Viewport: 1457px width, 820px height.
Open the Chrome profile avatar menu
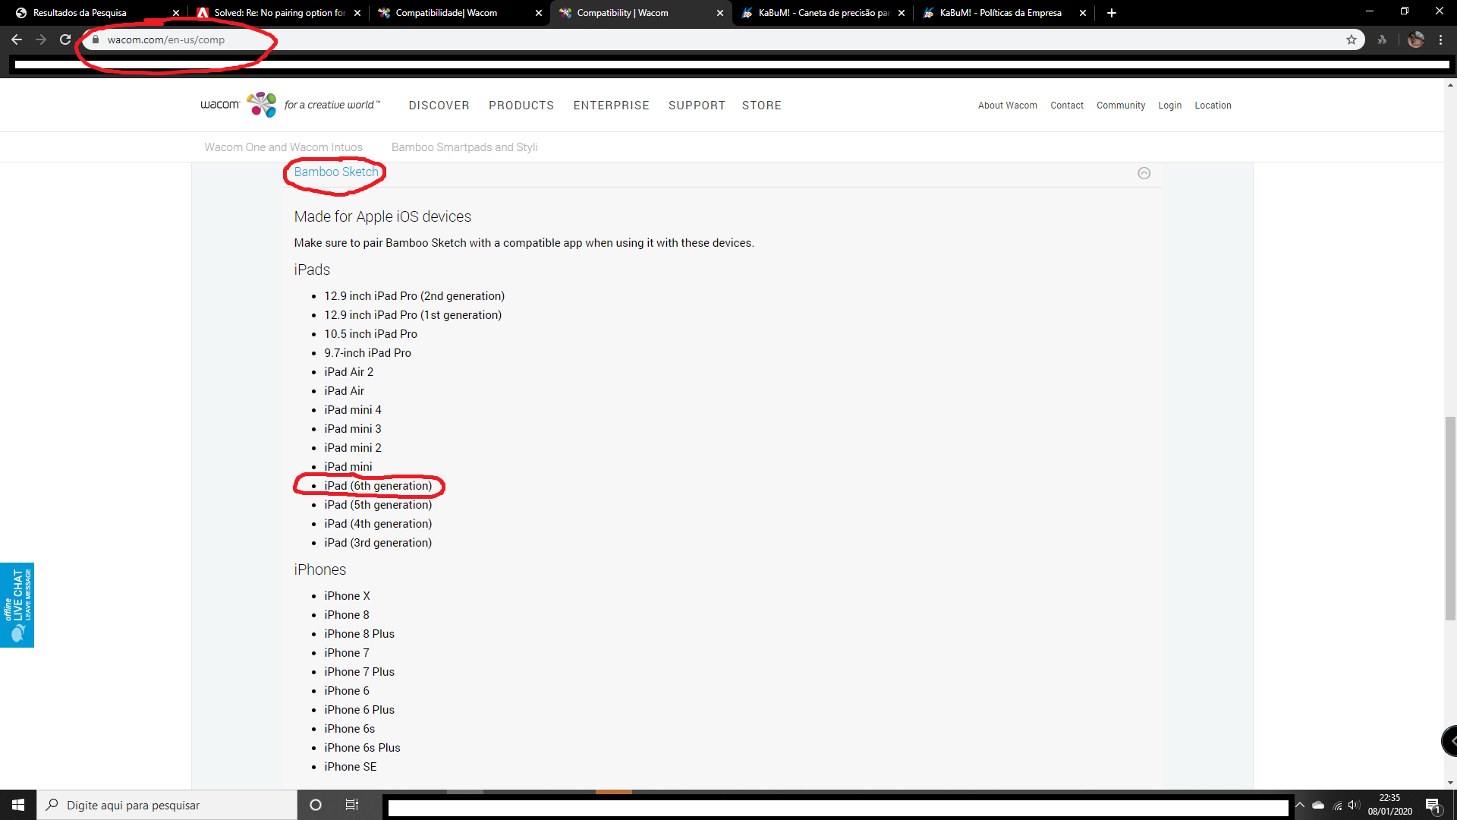1416,39
